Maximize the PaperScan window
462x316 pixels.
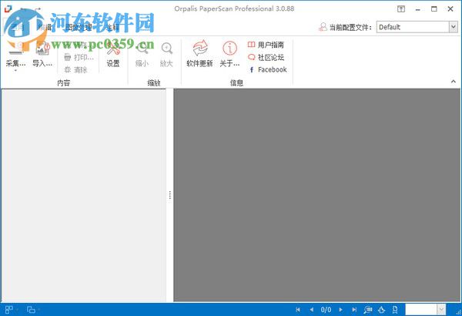pyautogui.click(x=434, y=9)
